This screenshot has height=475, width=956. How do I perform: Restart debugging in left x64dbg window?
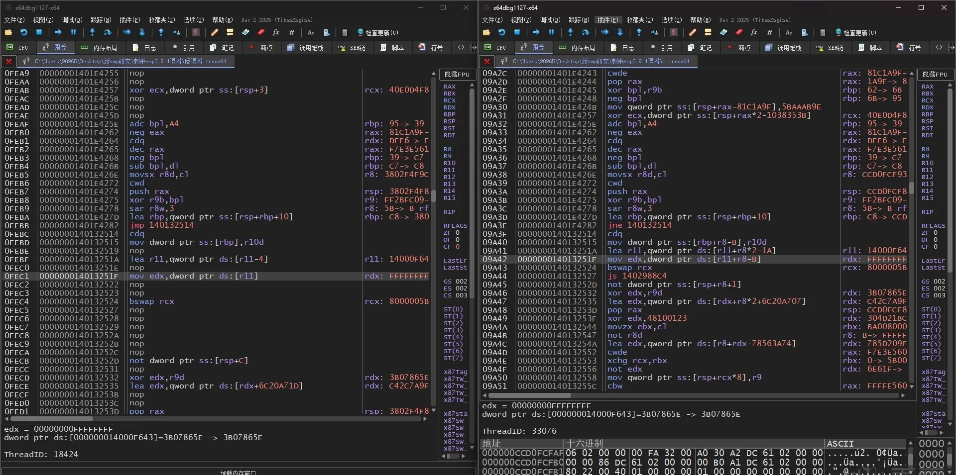coord(24,32)
